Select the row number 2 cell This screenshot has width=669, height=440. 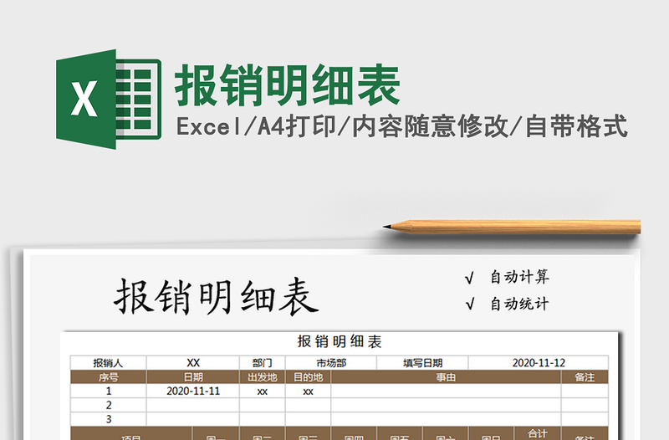tap(109, 405)
